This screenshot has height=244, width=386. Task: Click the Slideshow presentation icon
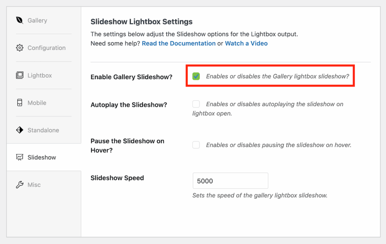20,157
